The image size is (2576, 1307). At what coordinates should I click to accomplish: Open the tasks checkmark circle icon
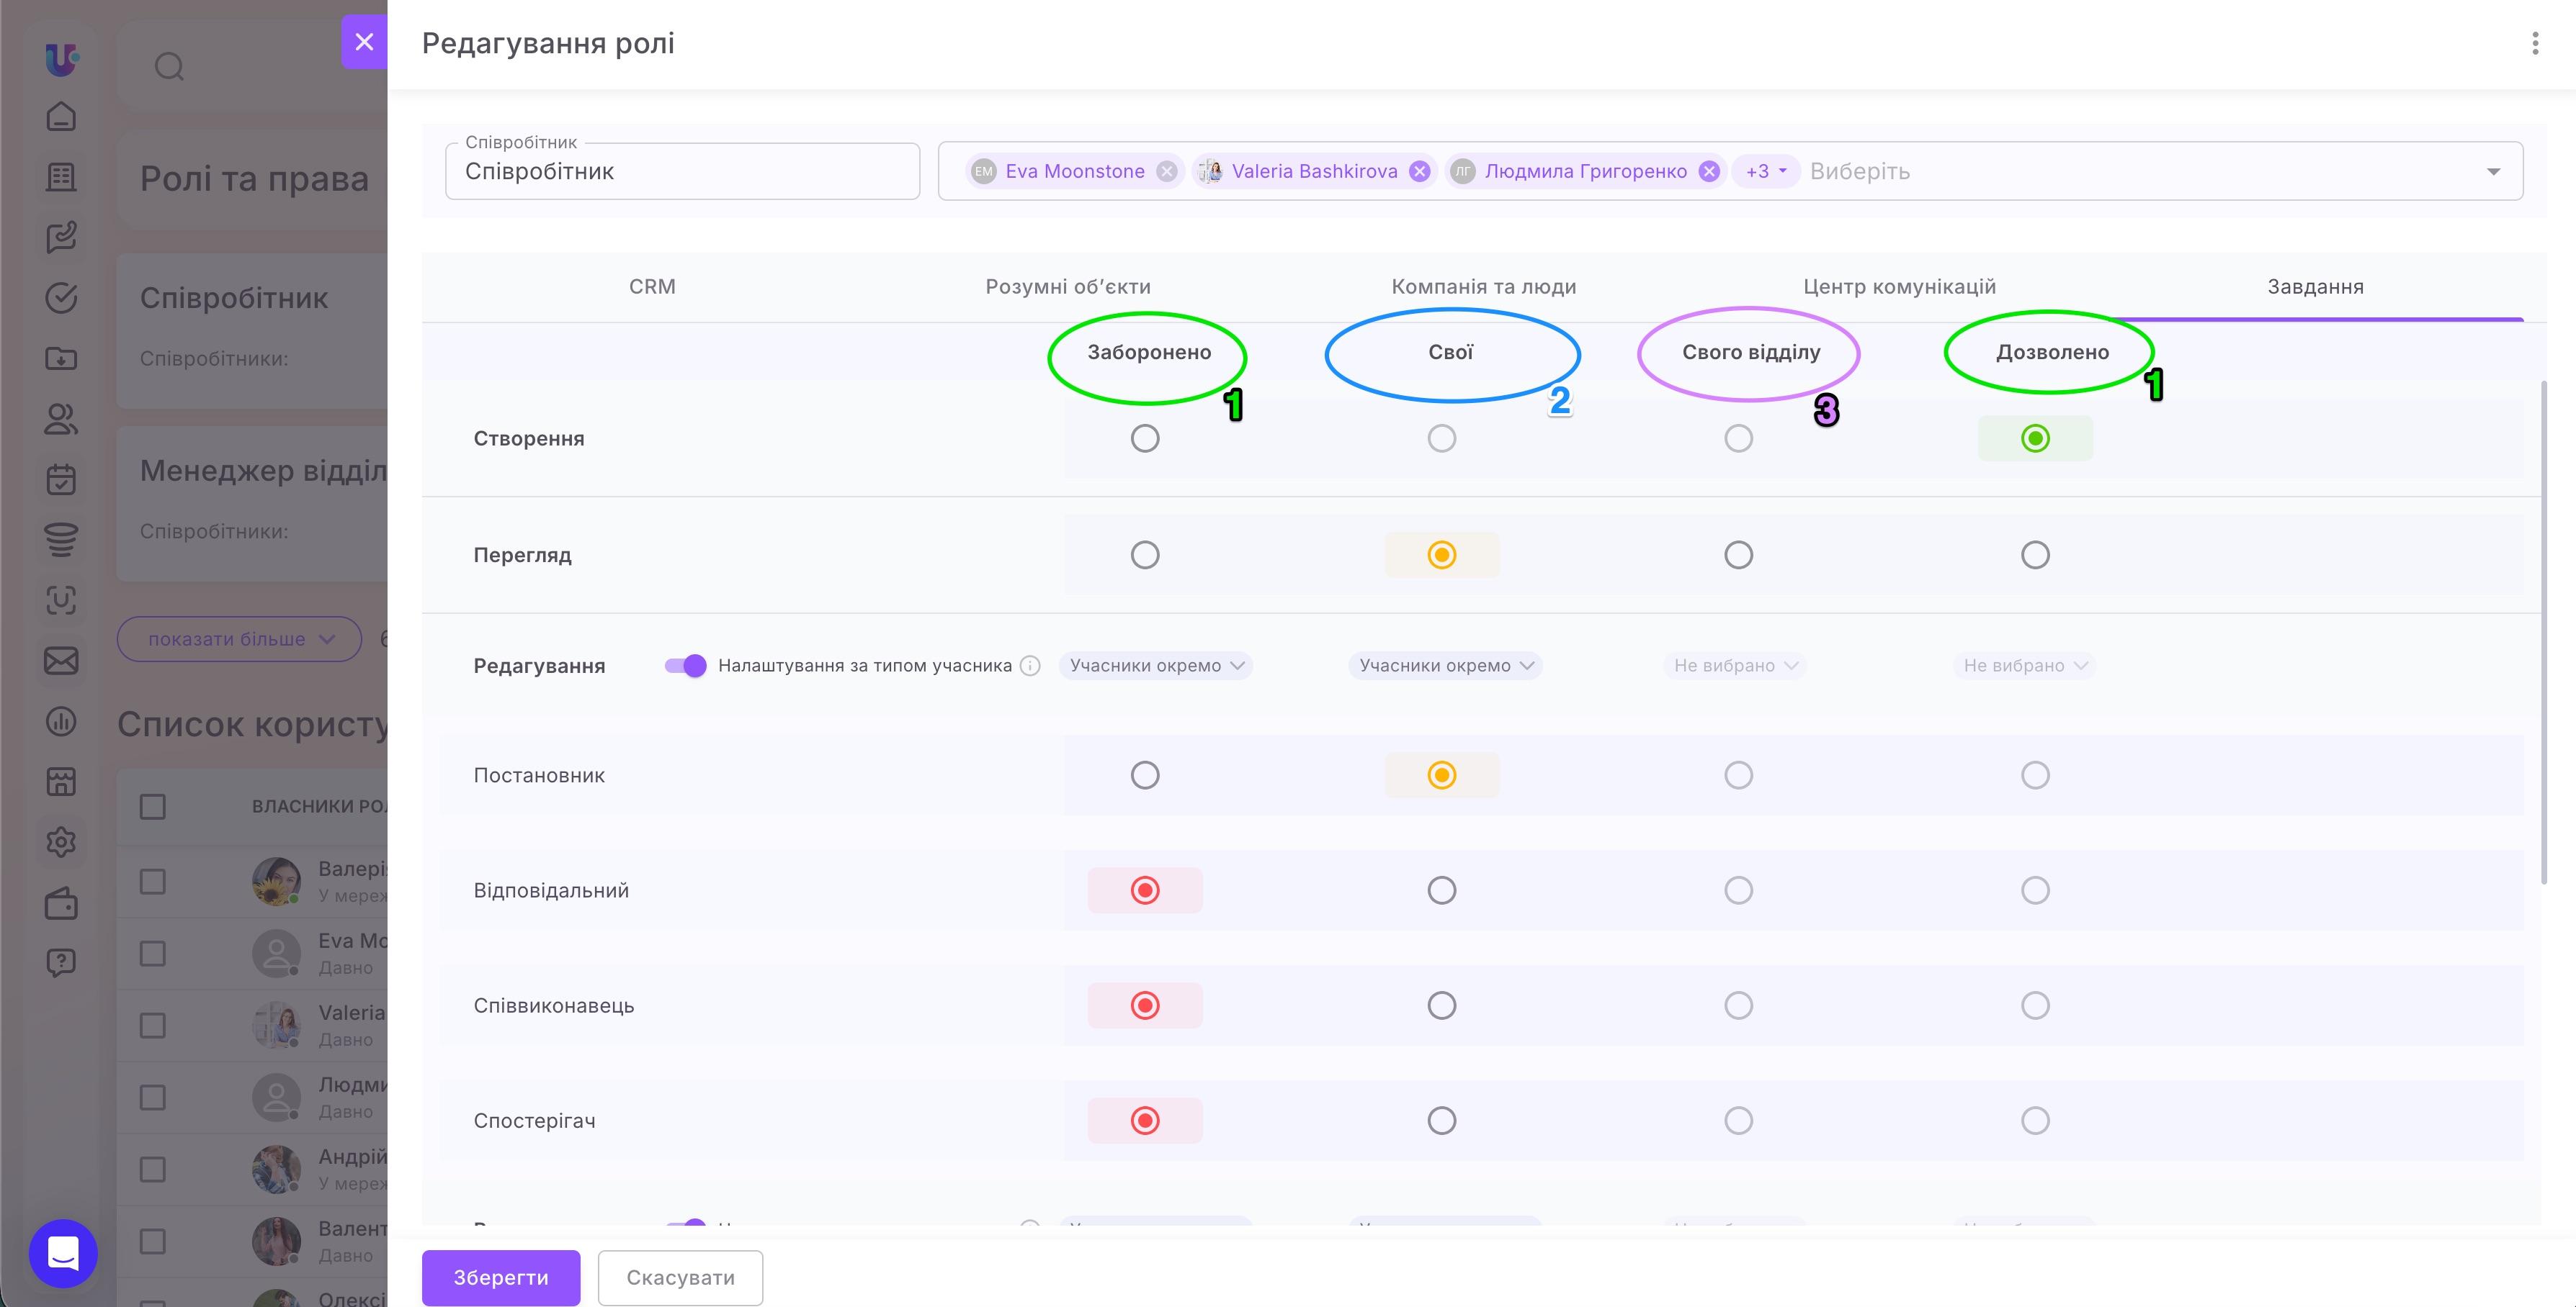point(61,298)
